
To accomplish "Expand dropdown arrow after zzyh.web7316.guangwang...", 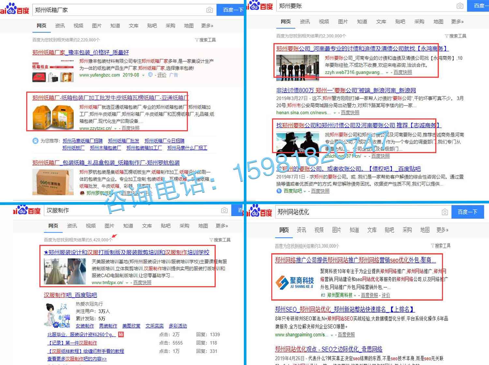I will point(387,73).
